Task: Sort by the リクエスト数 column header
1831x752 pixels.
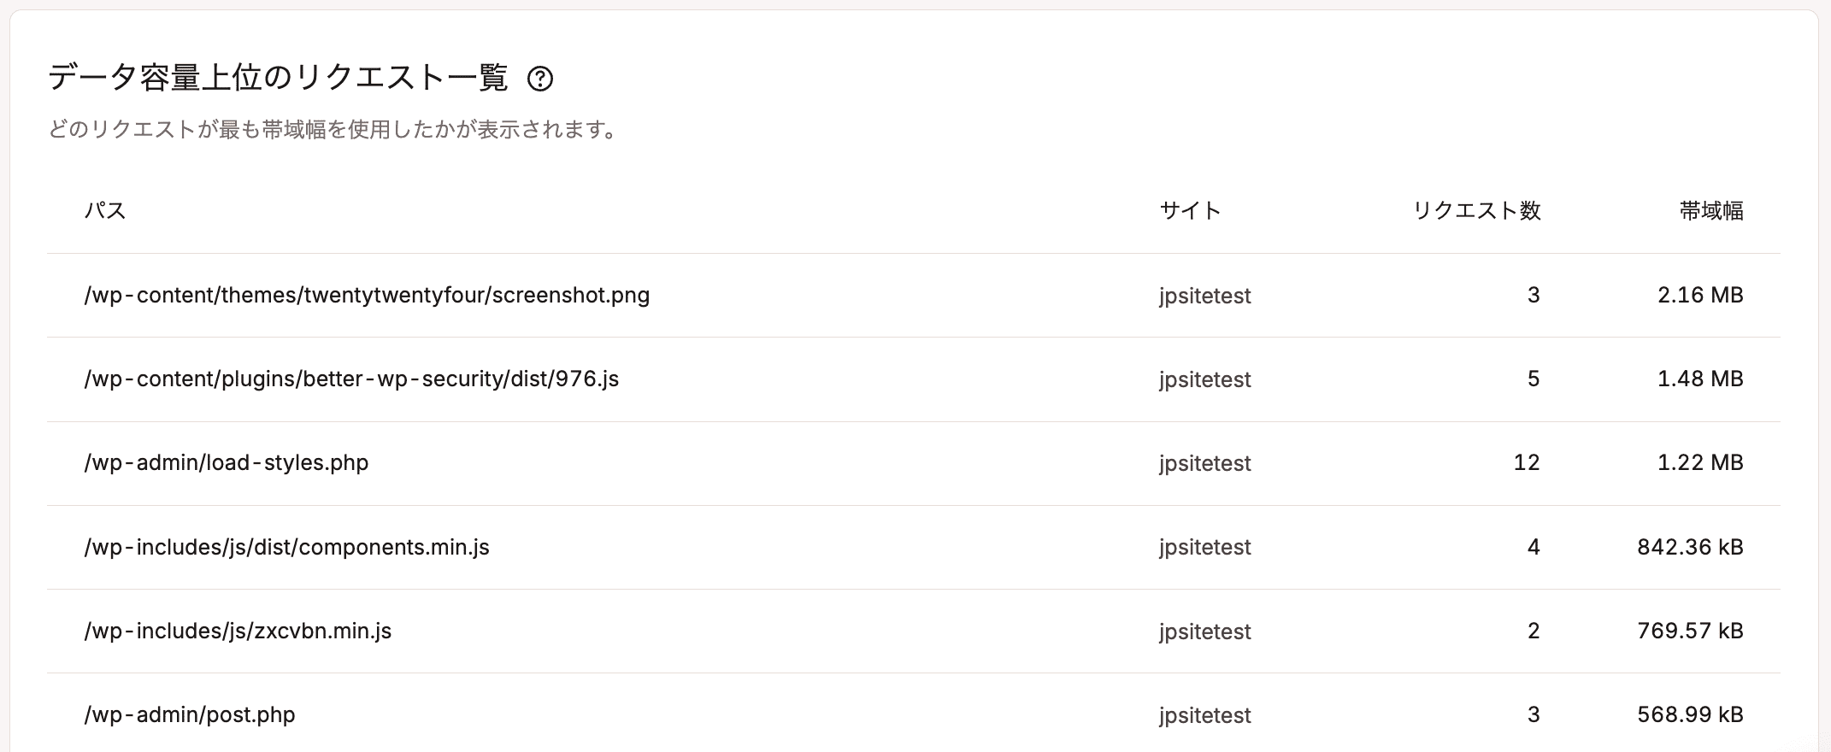Action: click(1476, 210)
